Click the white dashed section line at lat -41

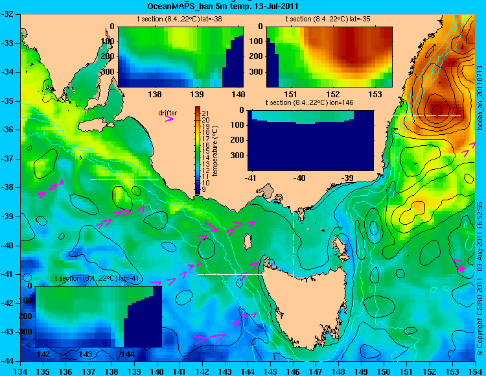(231, 274)
